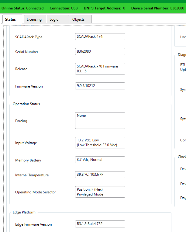This screenshot has width=186, height=232.
Task: Click the Serial Number label
Action: pyautogui.click(x=27, y=52)
